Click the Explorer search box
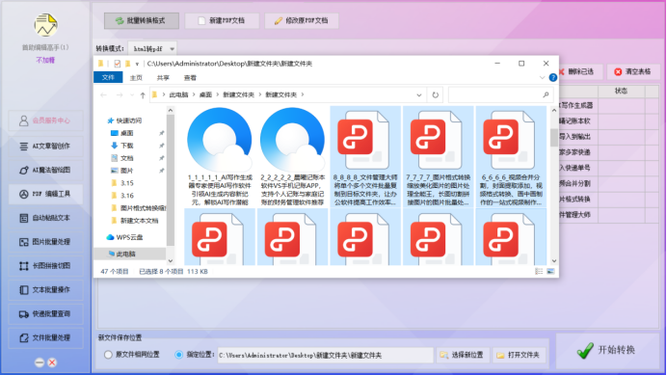This screenshot has height=375, width=667. (x=500, y=94)
